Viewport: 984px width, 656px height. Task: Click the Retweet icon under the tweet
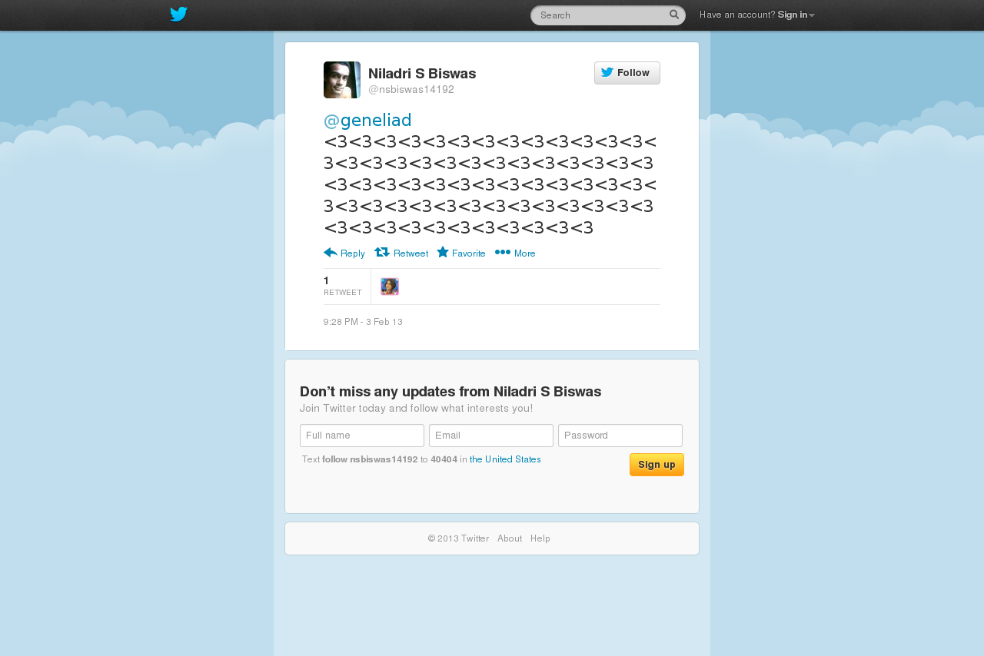[x=382, y=252]
